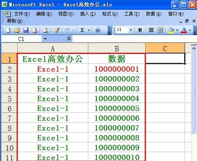Select row 10 header
Image resolution: width=197 pixels, height=161 pixels.
(9, 147)
